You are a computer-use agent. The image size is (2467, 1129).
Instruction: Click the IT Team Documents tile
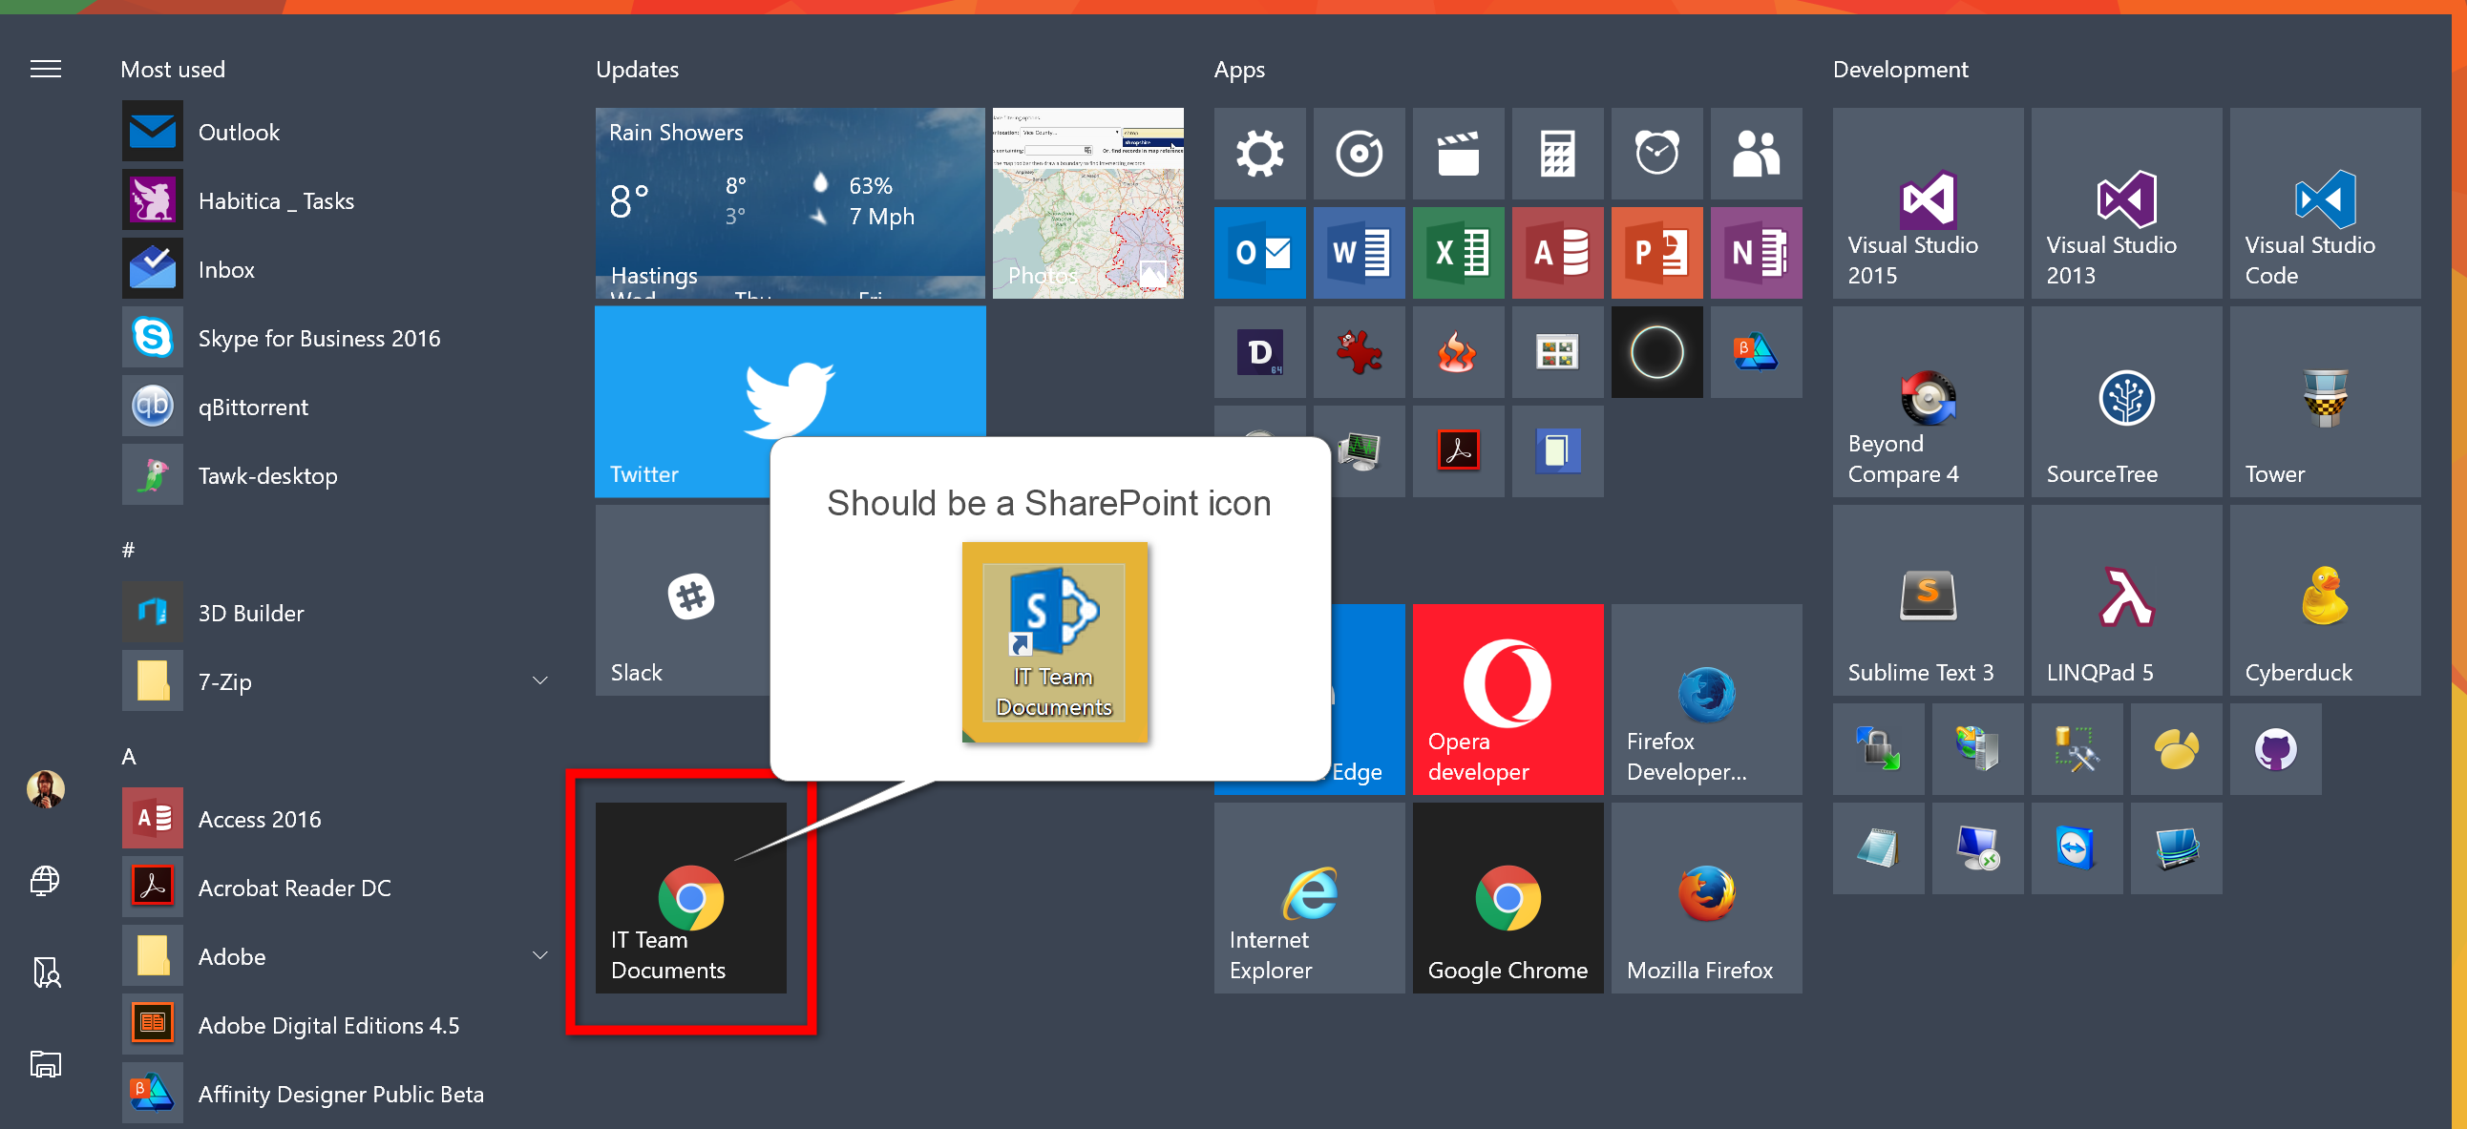(x=691, y=897)
